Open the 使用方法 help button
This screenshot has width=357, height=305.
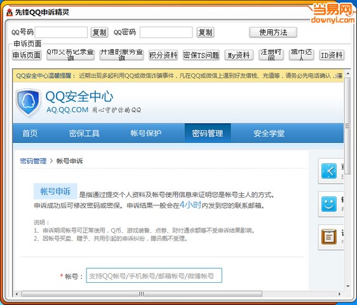point(273,32)
